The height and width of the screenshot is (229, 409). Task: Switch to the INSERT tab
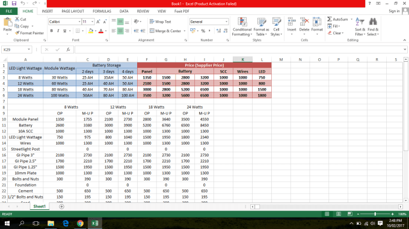click(x=47, y=11)
